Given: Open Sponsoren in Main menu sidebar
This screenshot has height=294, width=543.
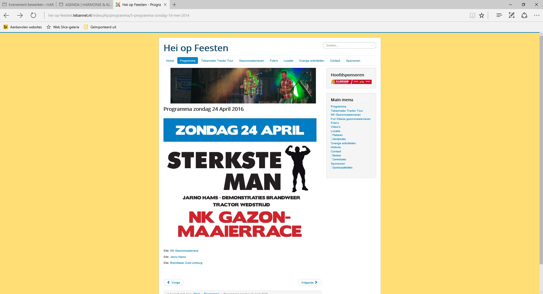Looking at the screenshot, I should click(x=338, y=164).
